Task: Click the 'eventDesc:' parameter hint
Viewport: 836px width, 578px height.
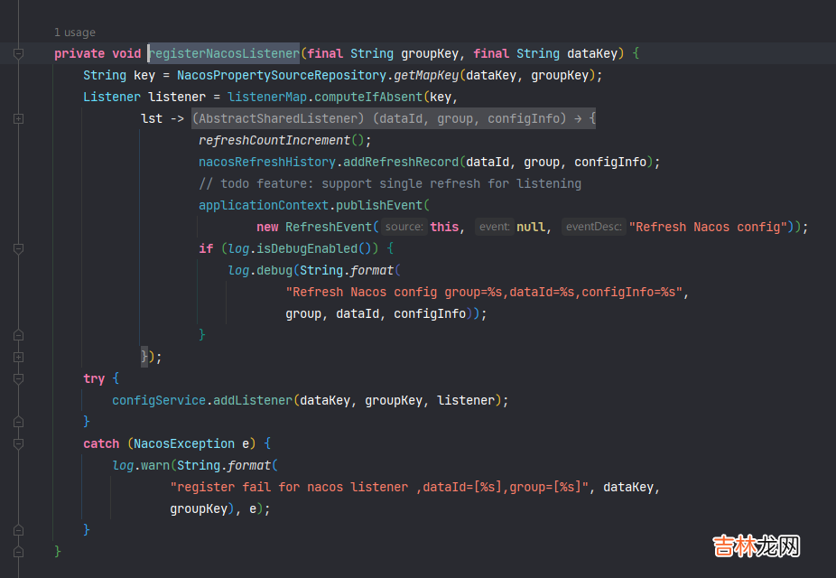Action: (593, 227)
